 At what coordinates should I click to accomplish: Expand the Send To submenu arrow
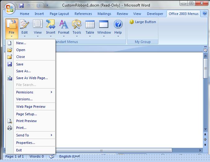point(52,135)
